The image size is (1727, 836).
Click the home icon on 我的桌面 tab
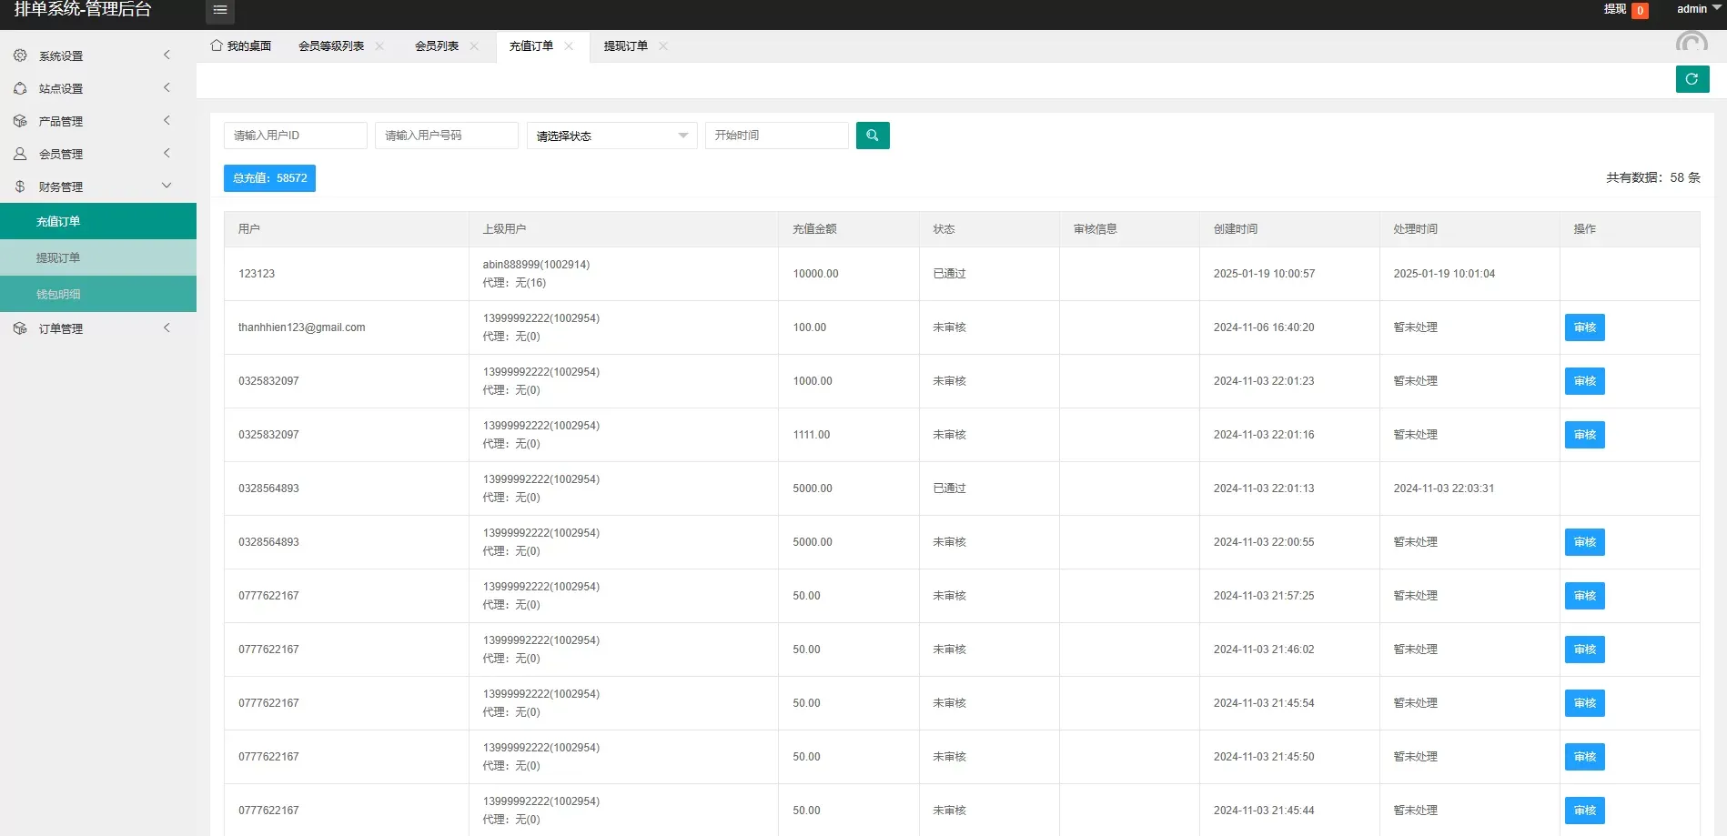(216, 45)
